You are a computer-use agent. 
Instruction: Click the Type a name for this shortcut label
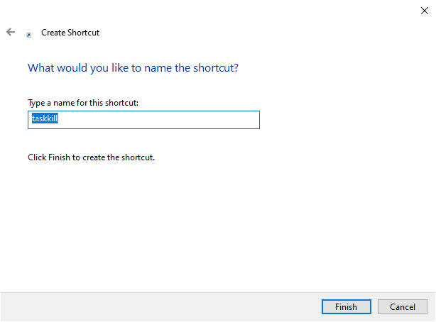coord(82,103)
